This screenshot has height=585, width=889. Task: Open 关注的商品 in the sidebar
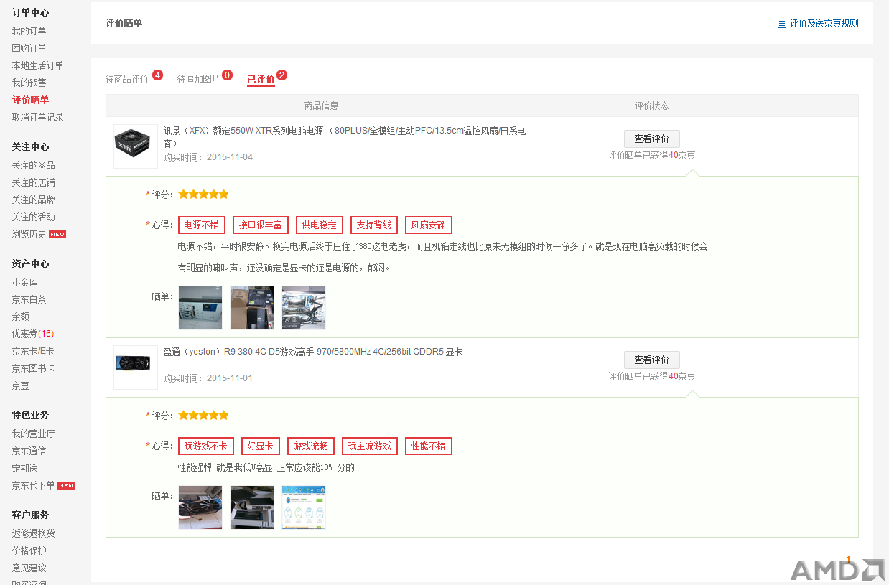(33, 165)
